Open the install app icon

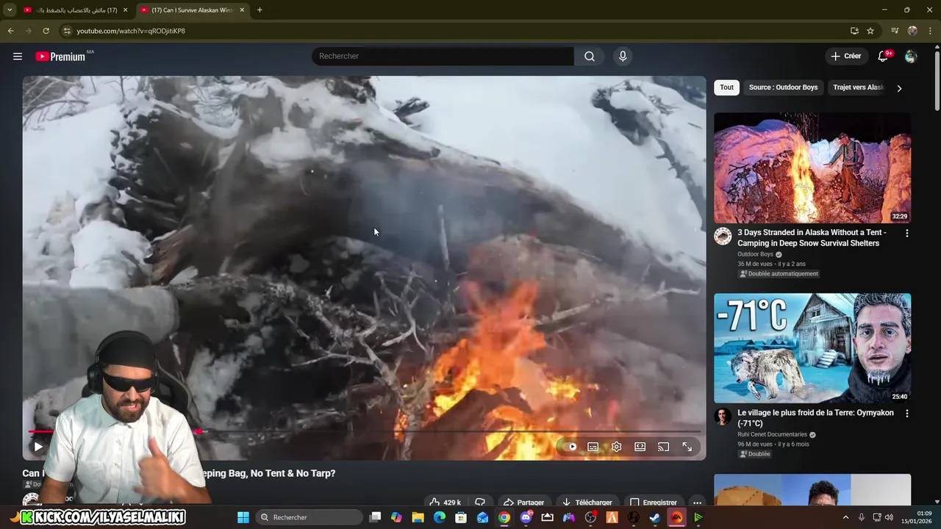tap(854, 31)
